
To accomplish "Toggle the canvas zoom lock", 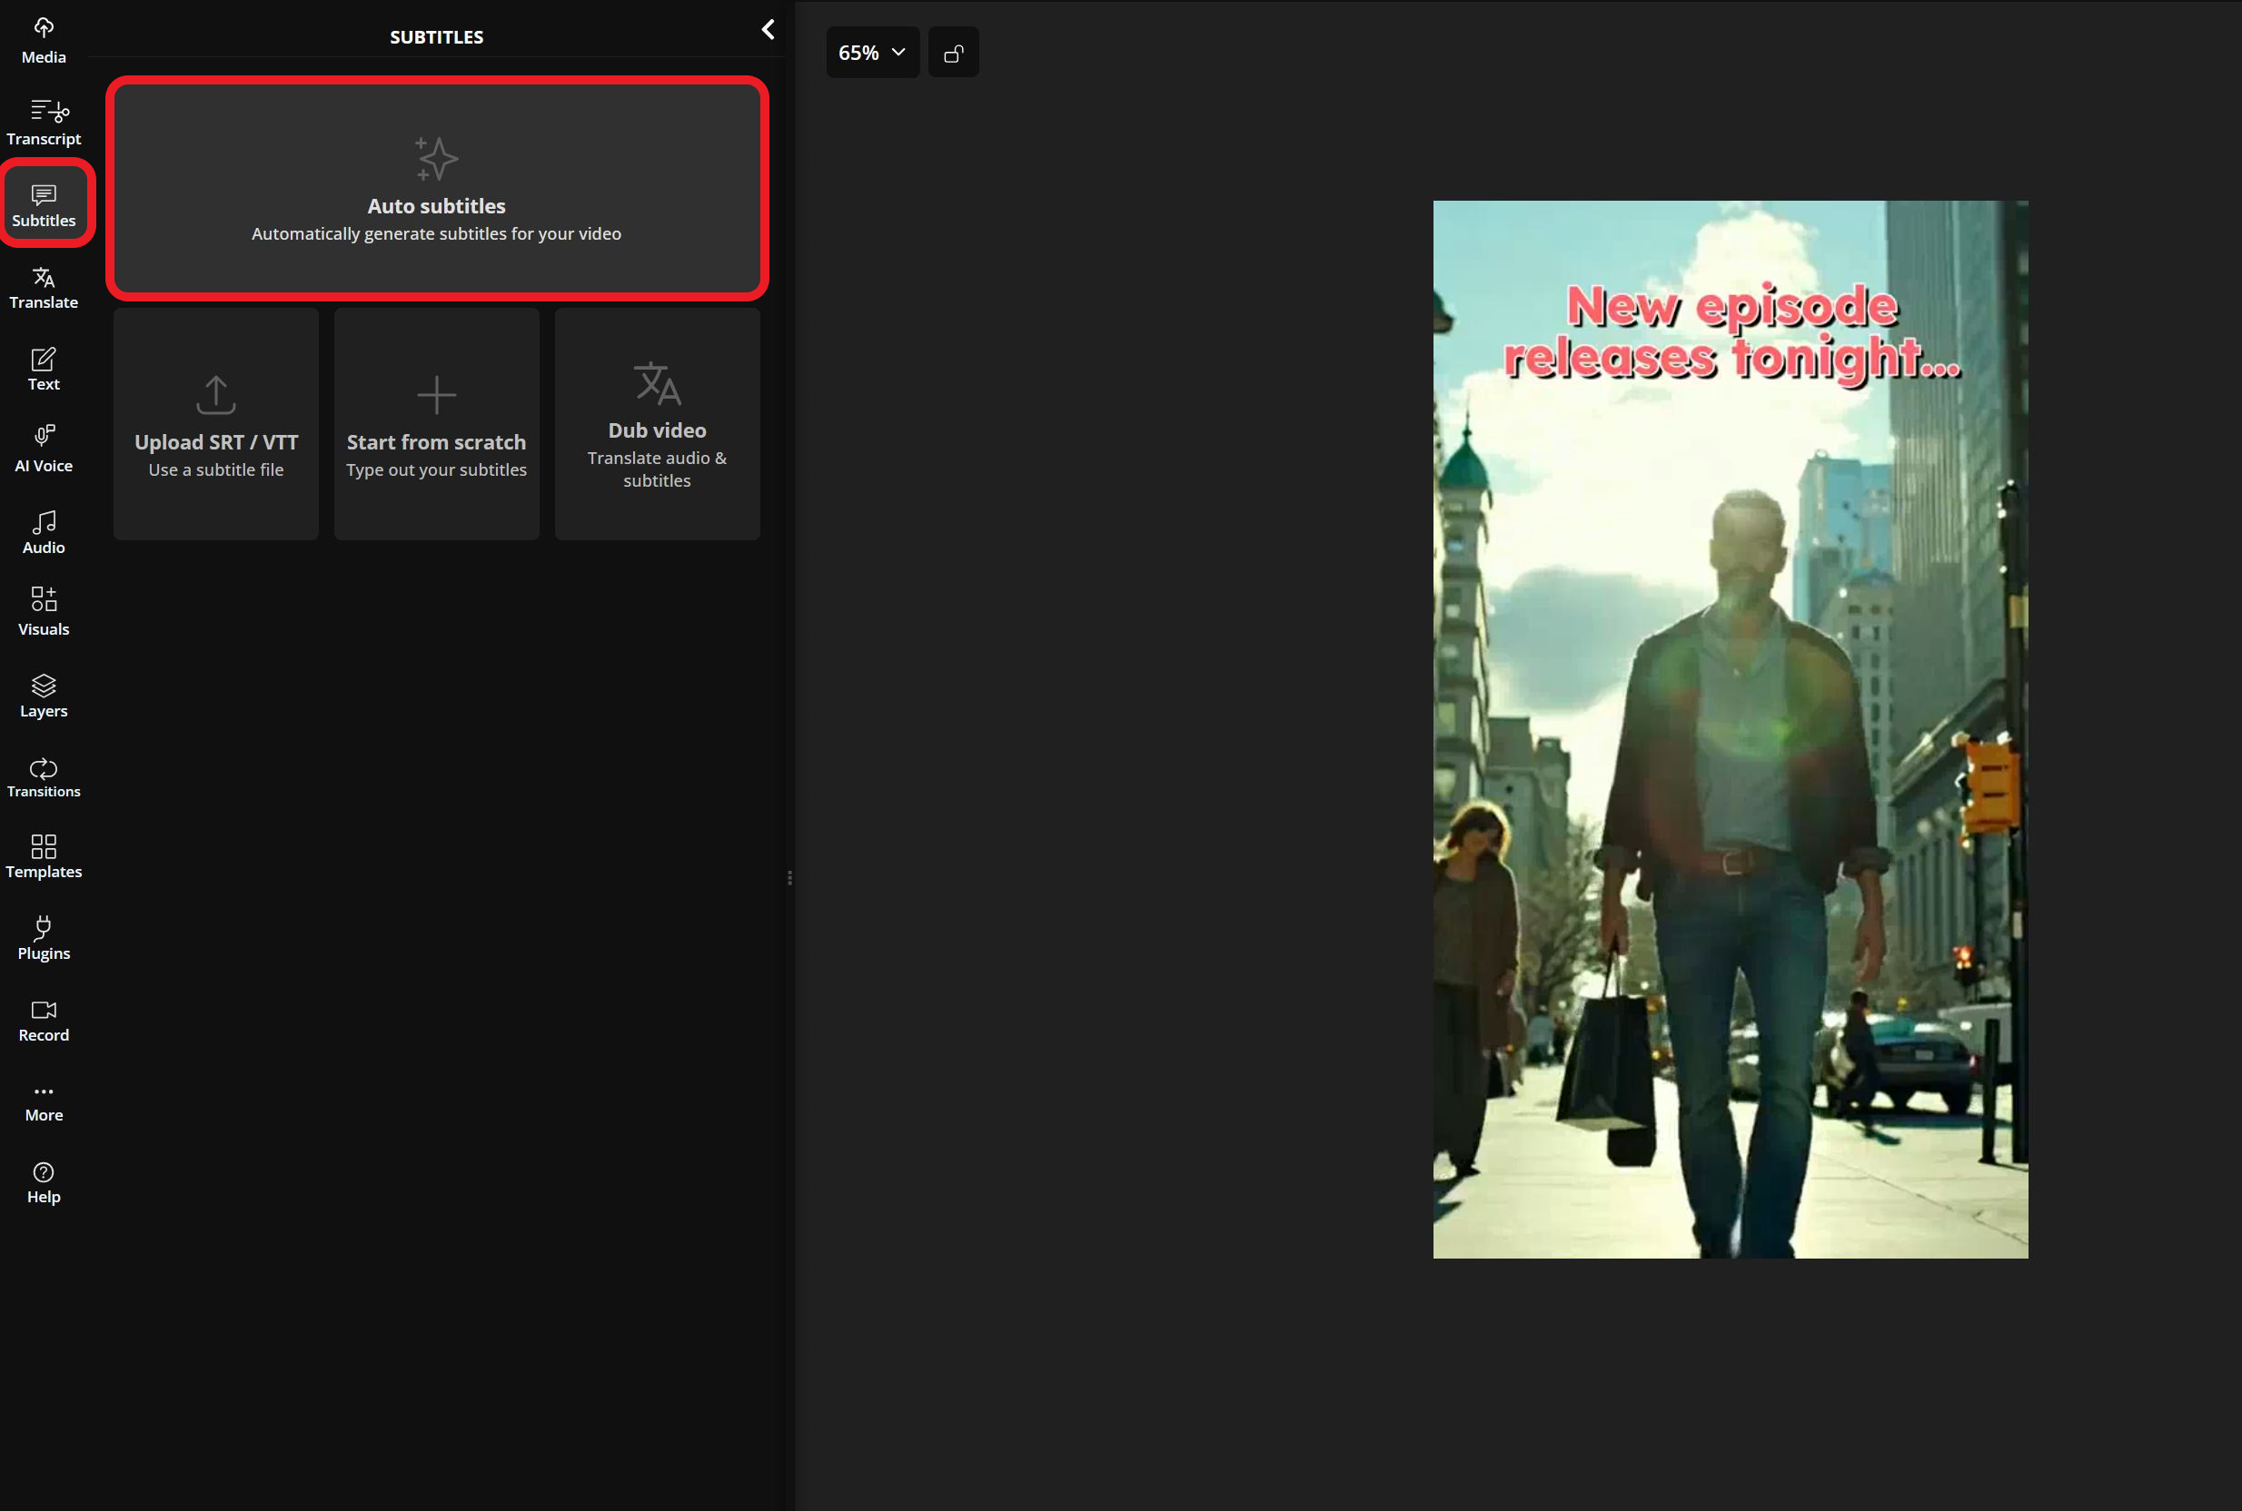I will coord(953,51).
